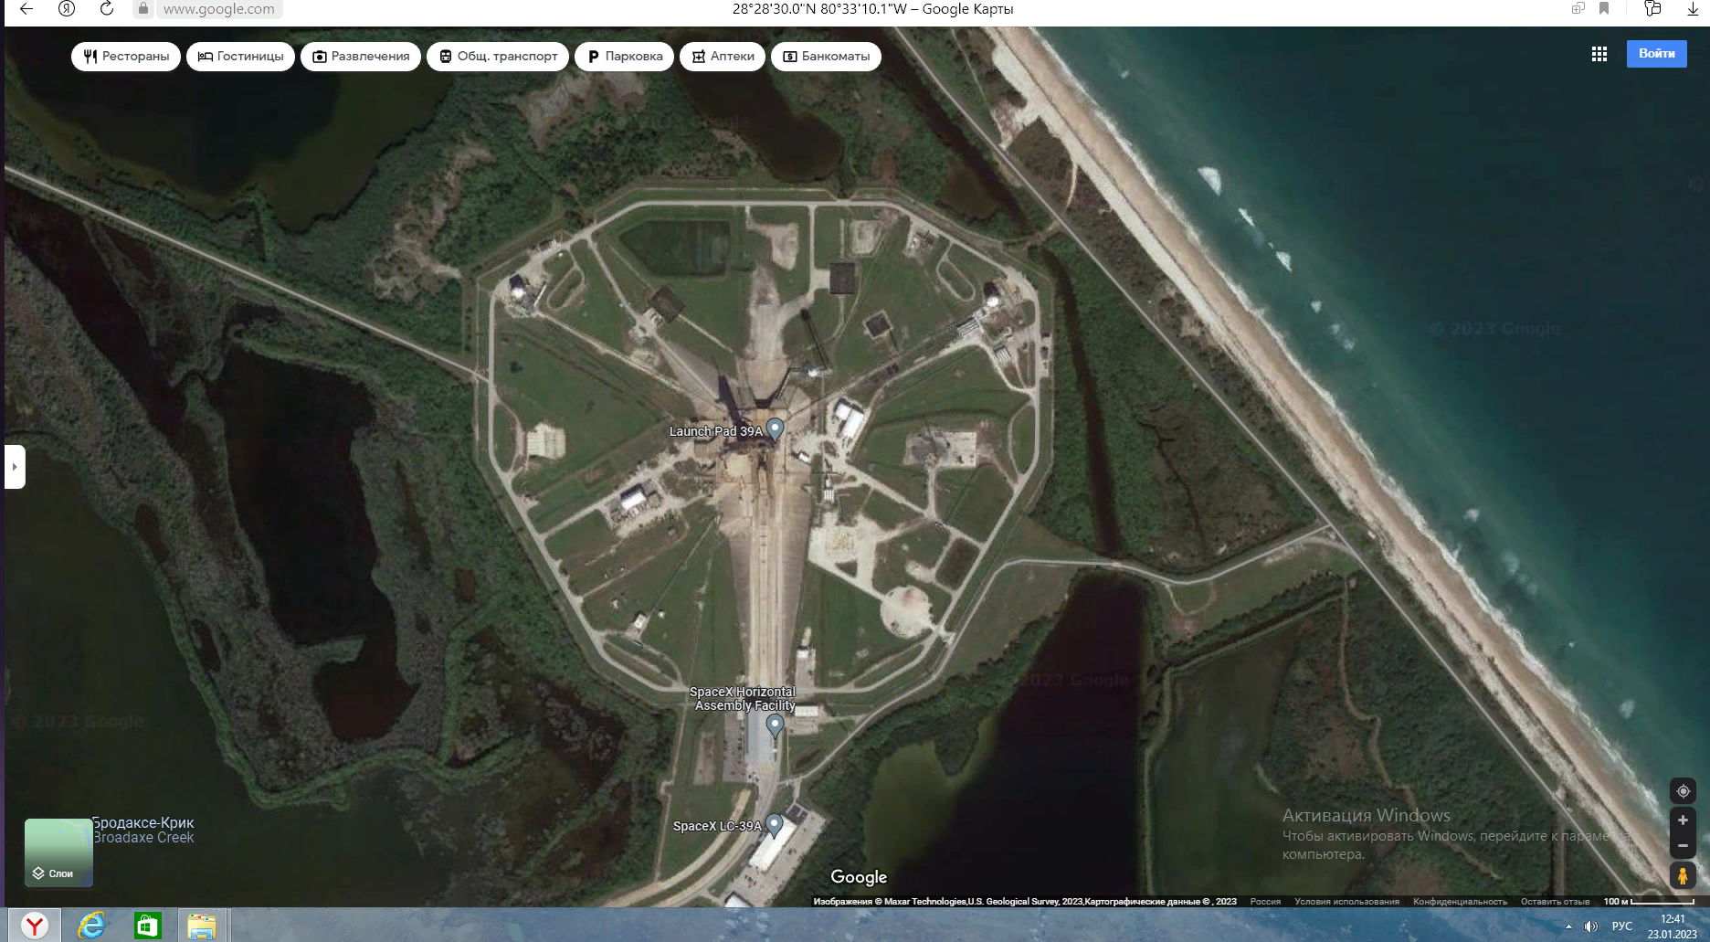The width and height of the screenshot is (1710, 942).
Task: Open the Google apps grid
Action: [1599, 55]
